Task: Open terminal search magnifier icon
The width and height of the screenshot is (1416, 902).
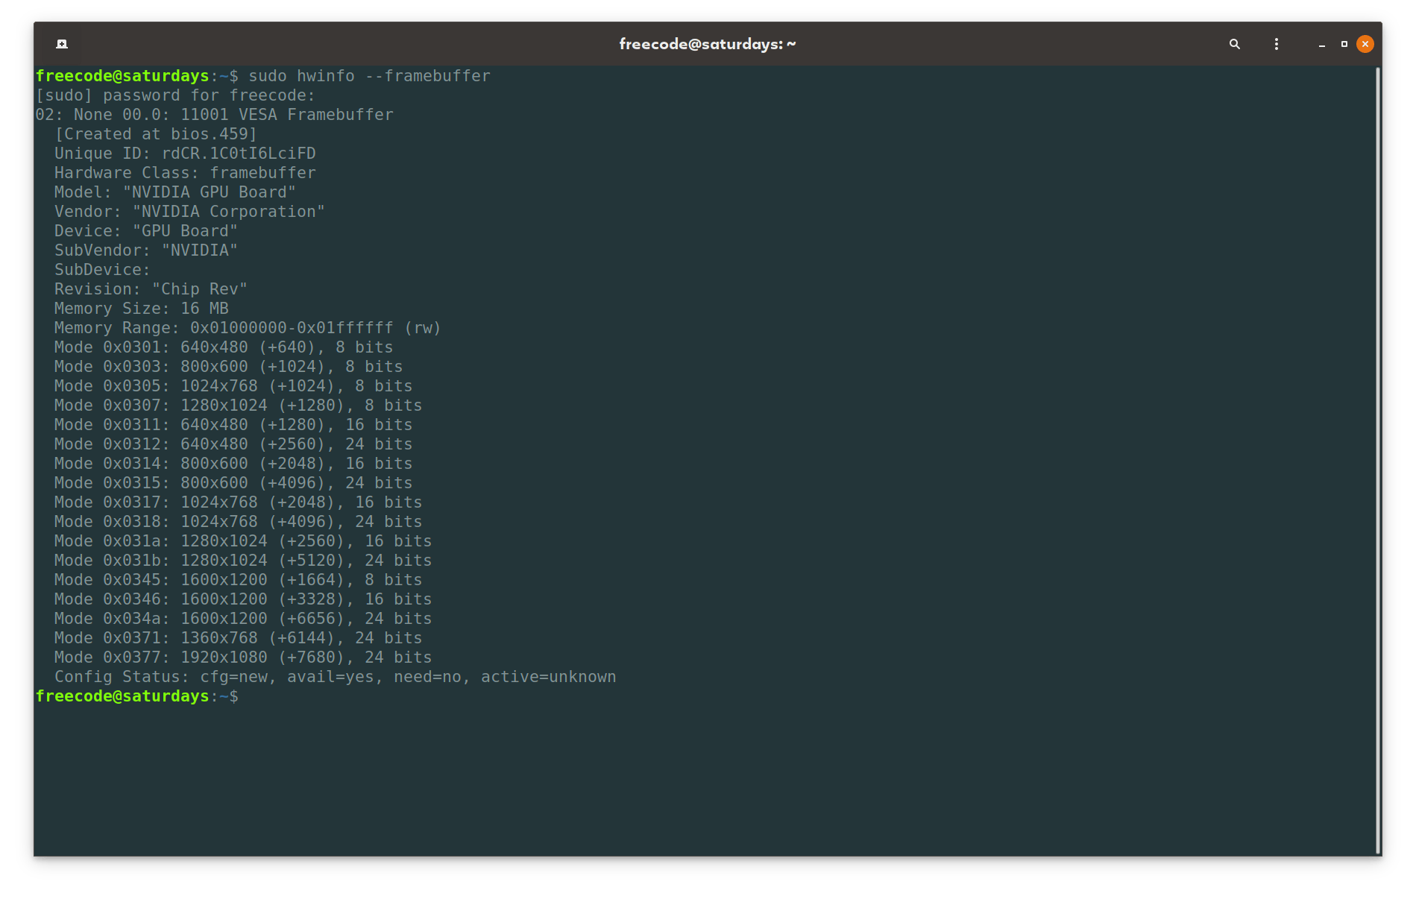Action: 1235,44
